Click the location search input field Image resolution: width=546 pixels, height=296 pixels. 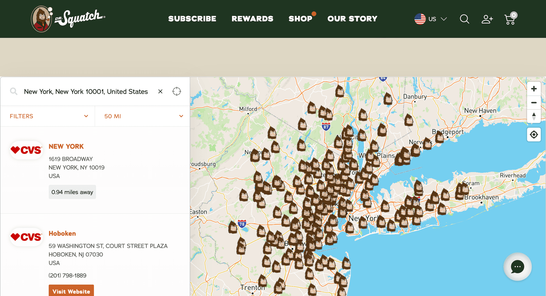click(85, 91)
